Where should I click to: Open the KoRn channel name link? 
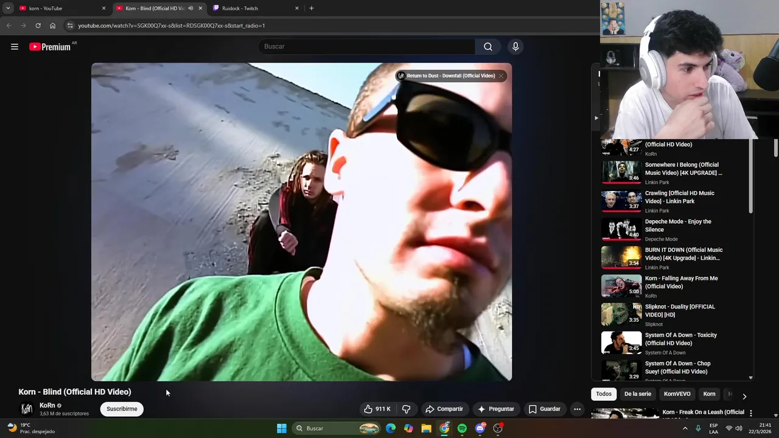click(47, 405)
